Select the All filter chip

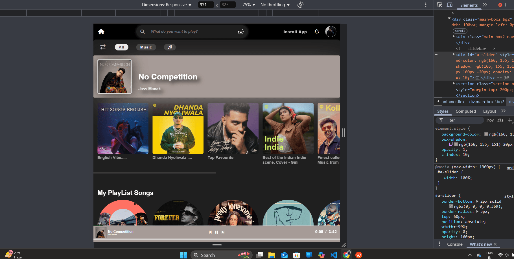[x=121, y=47]
